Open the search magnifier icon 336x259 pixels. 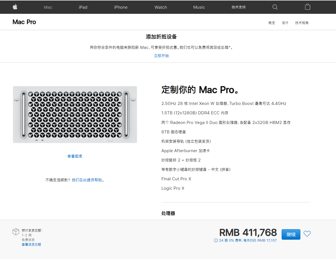point(275,7)
